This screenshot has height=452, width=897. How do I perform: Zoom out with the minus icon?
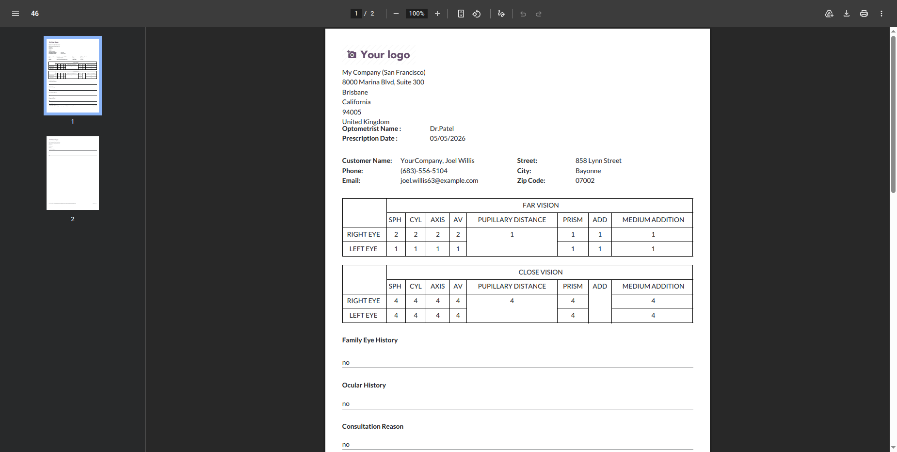click(396, 14)
